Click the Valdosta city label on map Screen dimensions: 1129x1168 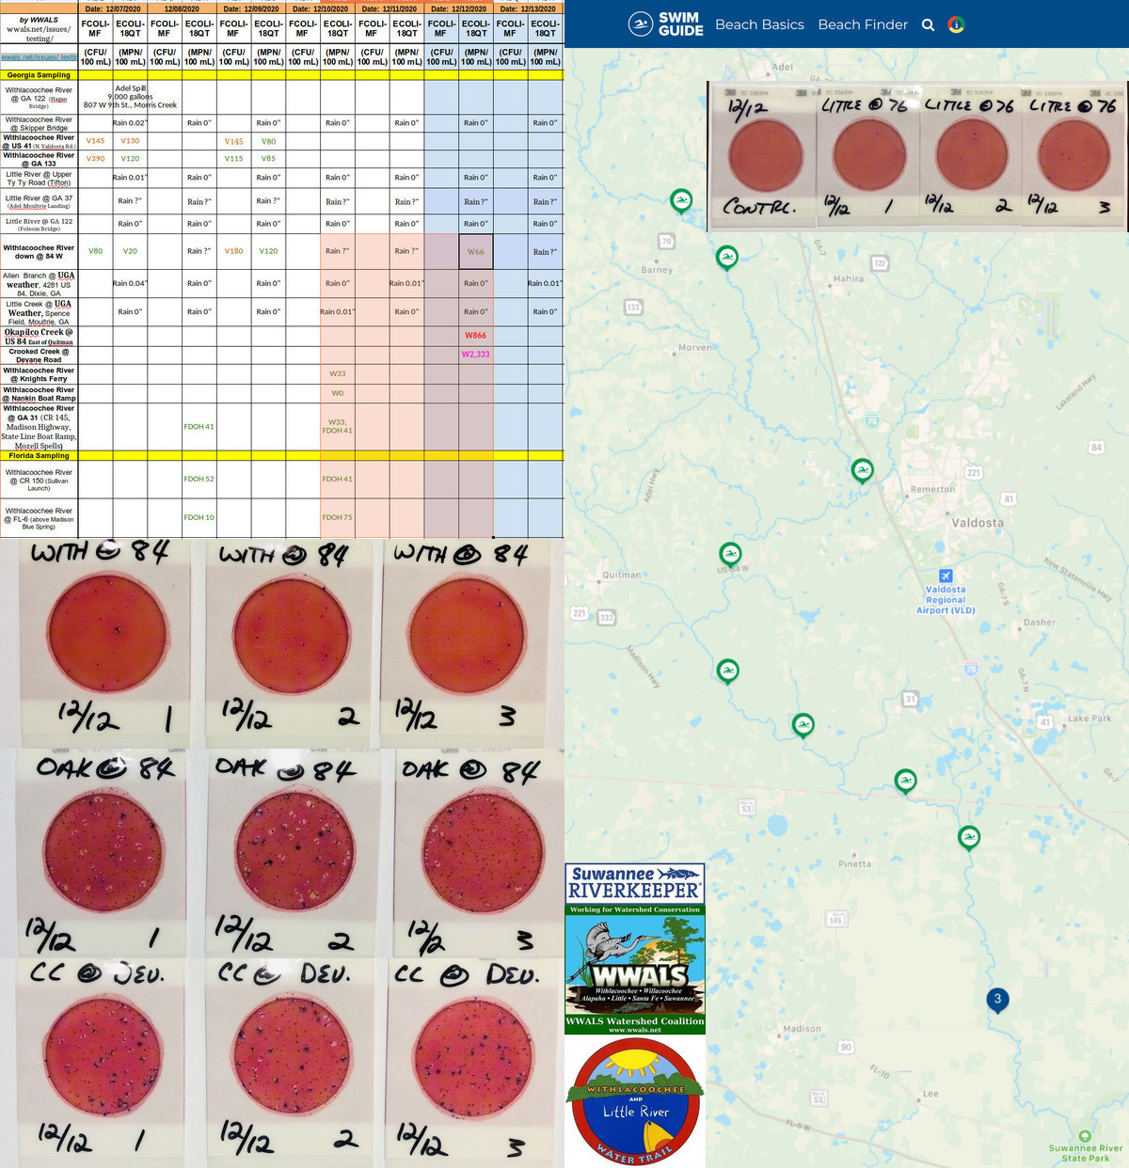click(978, 523)
